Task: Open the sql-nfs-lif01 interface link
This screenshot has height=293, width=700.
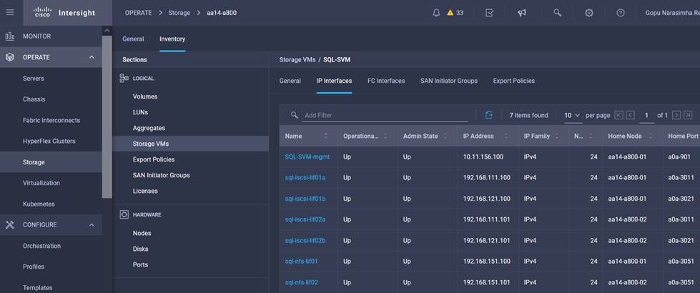Action: 301,262
